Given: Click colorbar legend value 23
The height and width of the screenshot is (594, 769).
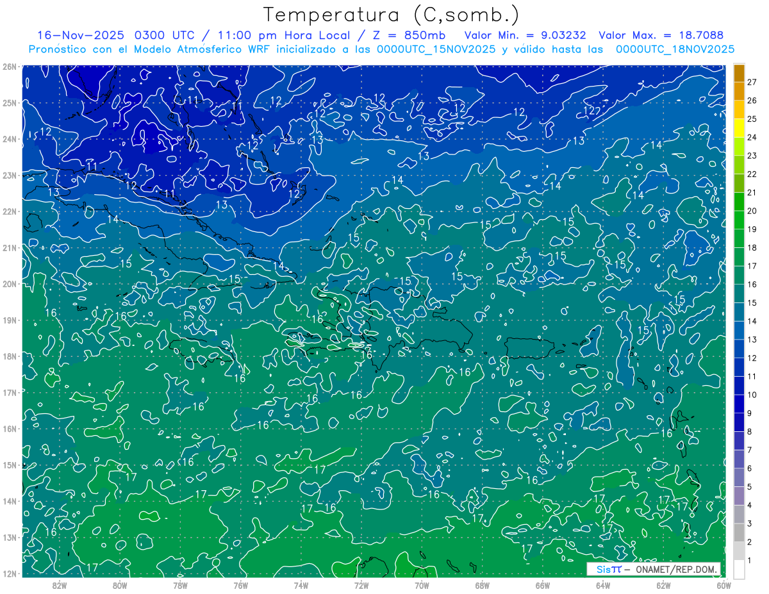Looking at the screenshot, I should pos(752,155).
